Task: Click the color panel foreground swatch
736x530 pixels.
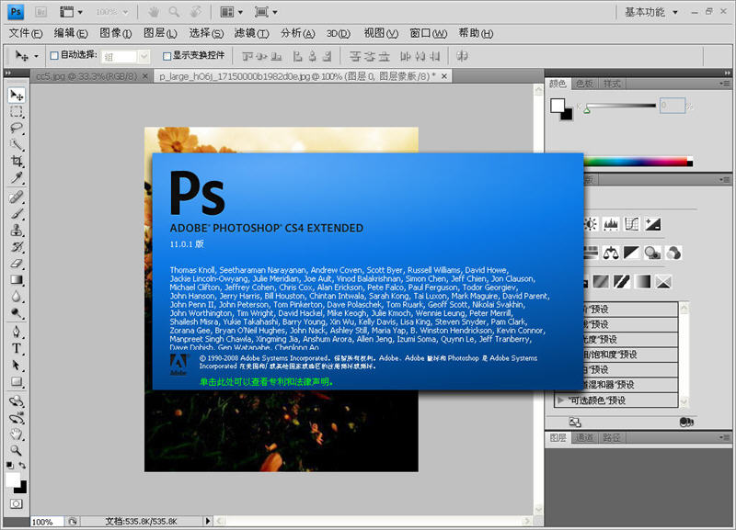Action: click(558, 106)
